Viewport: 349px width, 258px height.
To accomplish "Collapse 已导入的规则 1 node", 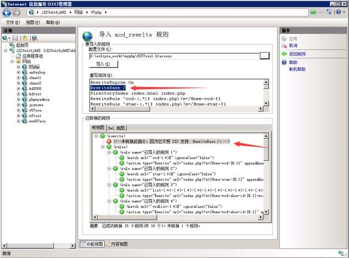I will coord(109,152).
